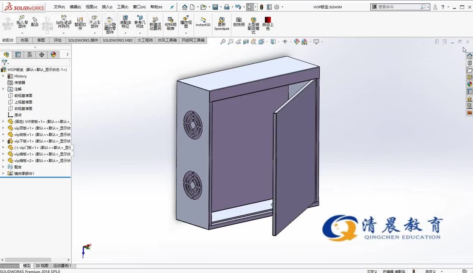Click the New document icon
Viewport: 473px width, 273px height.
click(192, 7)
